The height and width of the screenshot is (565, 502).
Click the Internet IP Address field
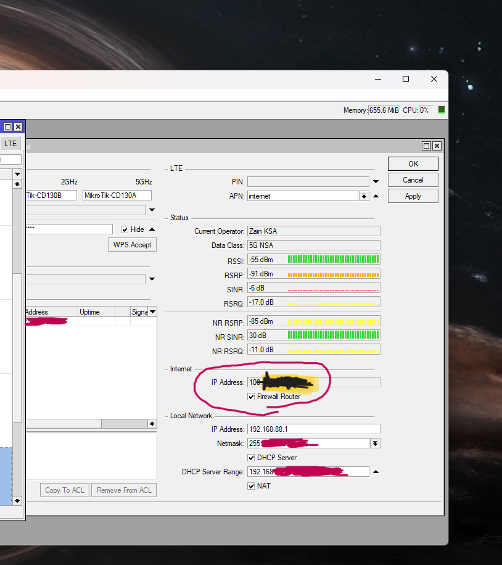[x=313, y=382]
